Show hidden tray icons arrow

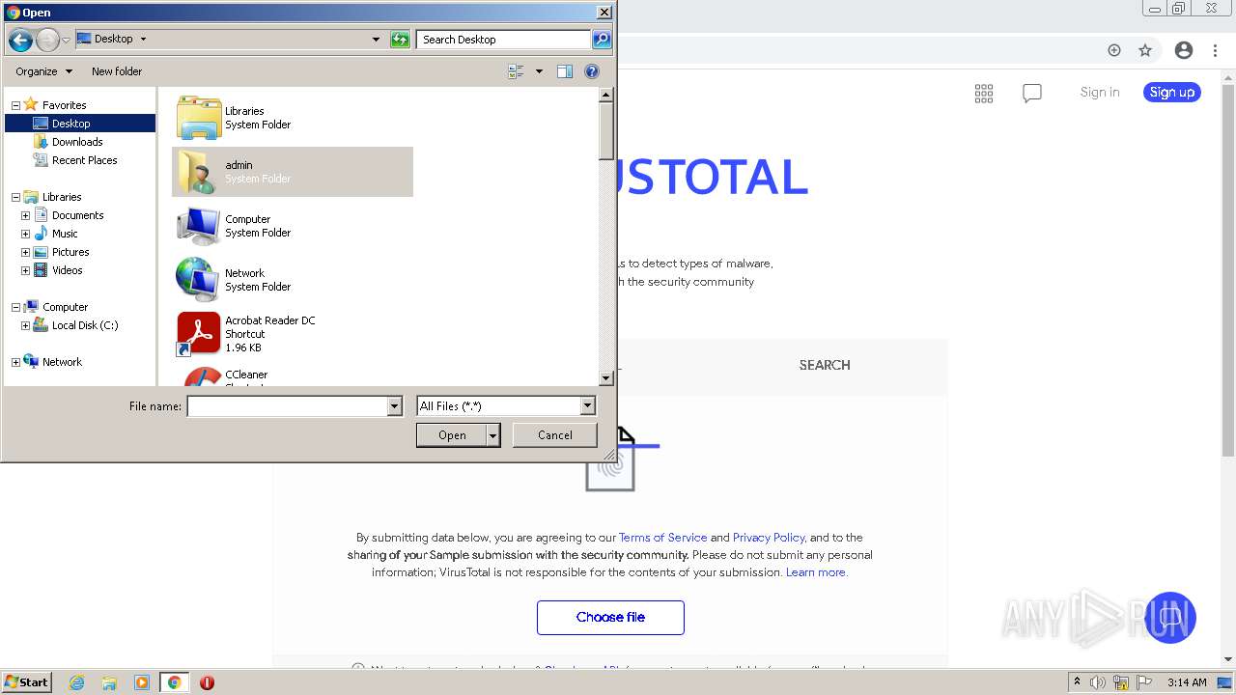[x=1077, y=682]
